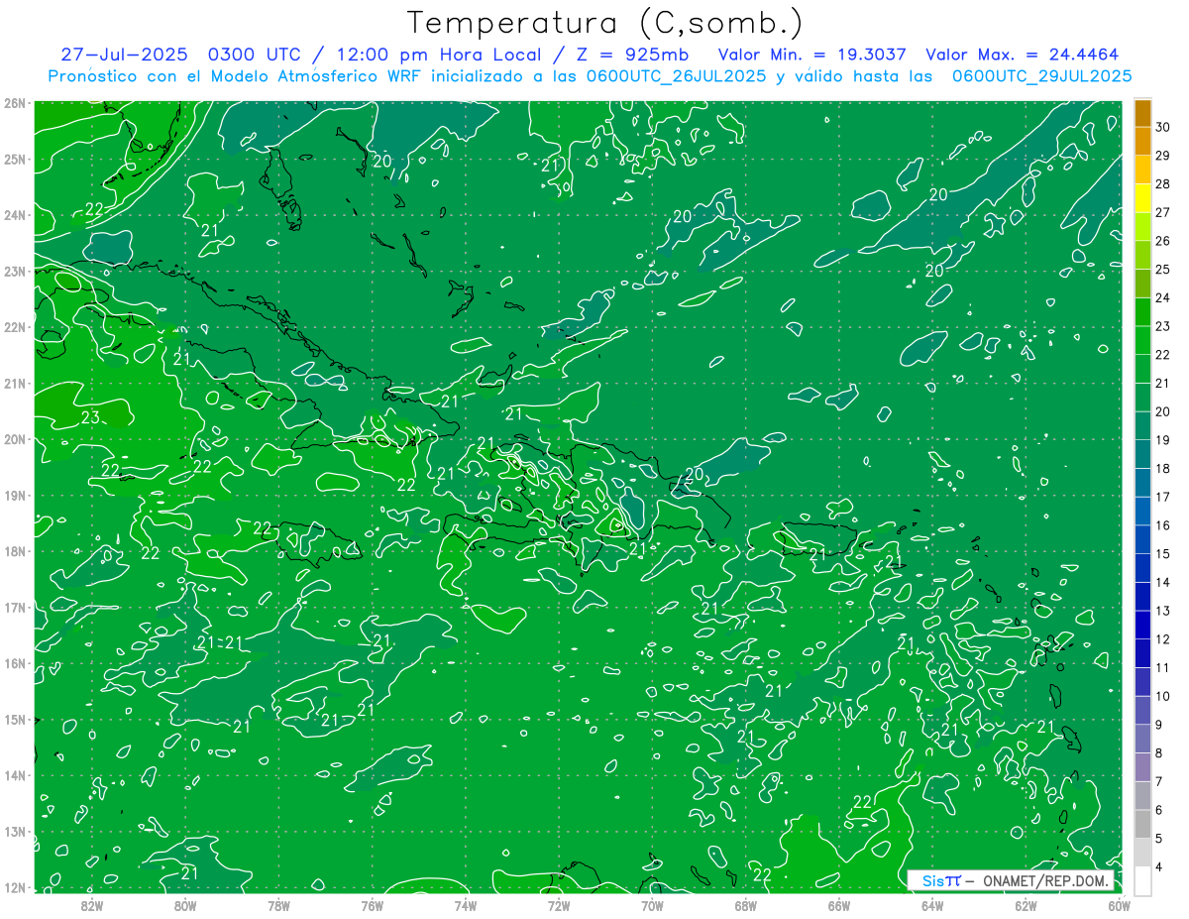Click the longitude axis label '74W'
This screenshot has width=1189, height=919.
465,904
